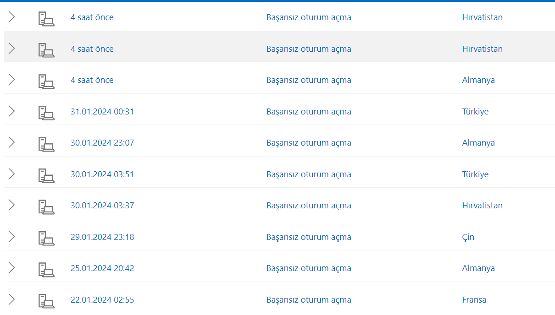Expand the 25.01.2024 20:42 entry chevron
The image size is (555, 315).
12,268
